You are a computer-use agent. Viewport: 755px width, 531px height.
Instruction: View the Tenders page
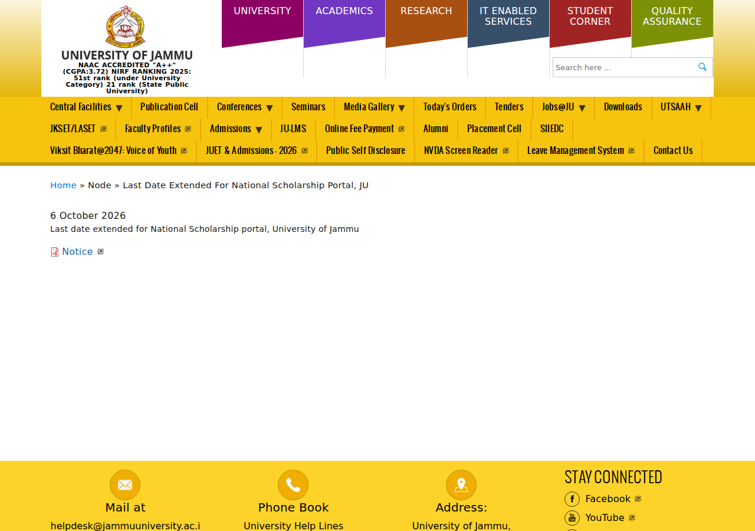coord(509,107)
